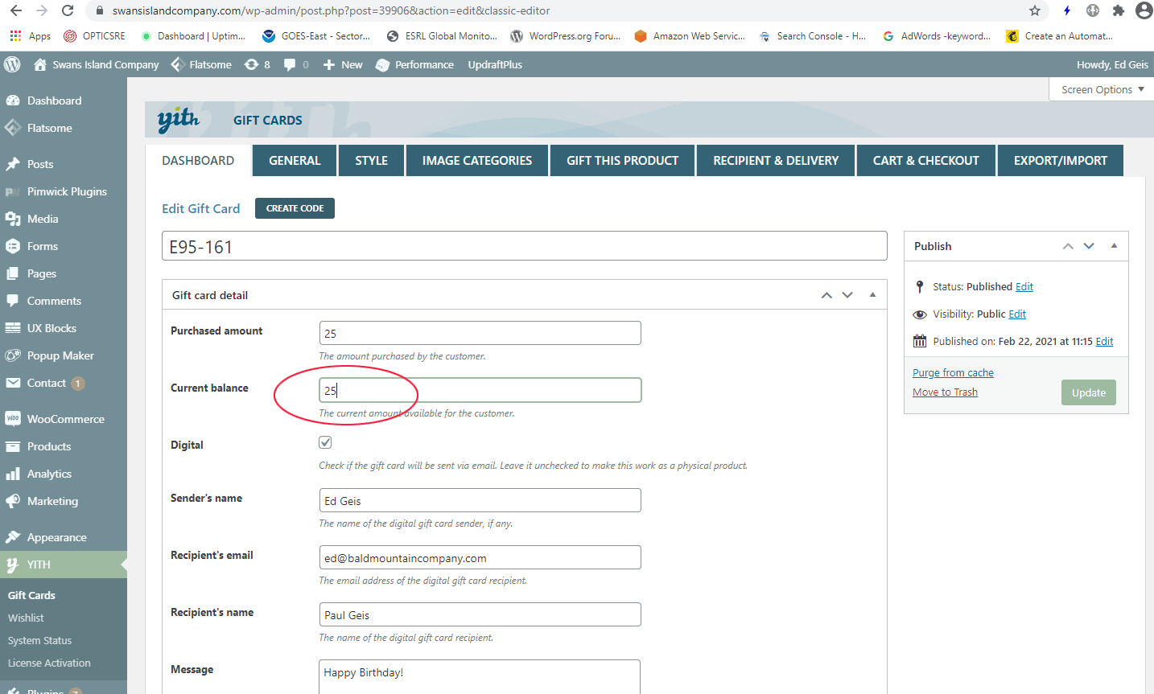
Task: Open the Search Console bookmark
Action: 812,36
